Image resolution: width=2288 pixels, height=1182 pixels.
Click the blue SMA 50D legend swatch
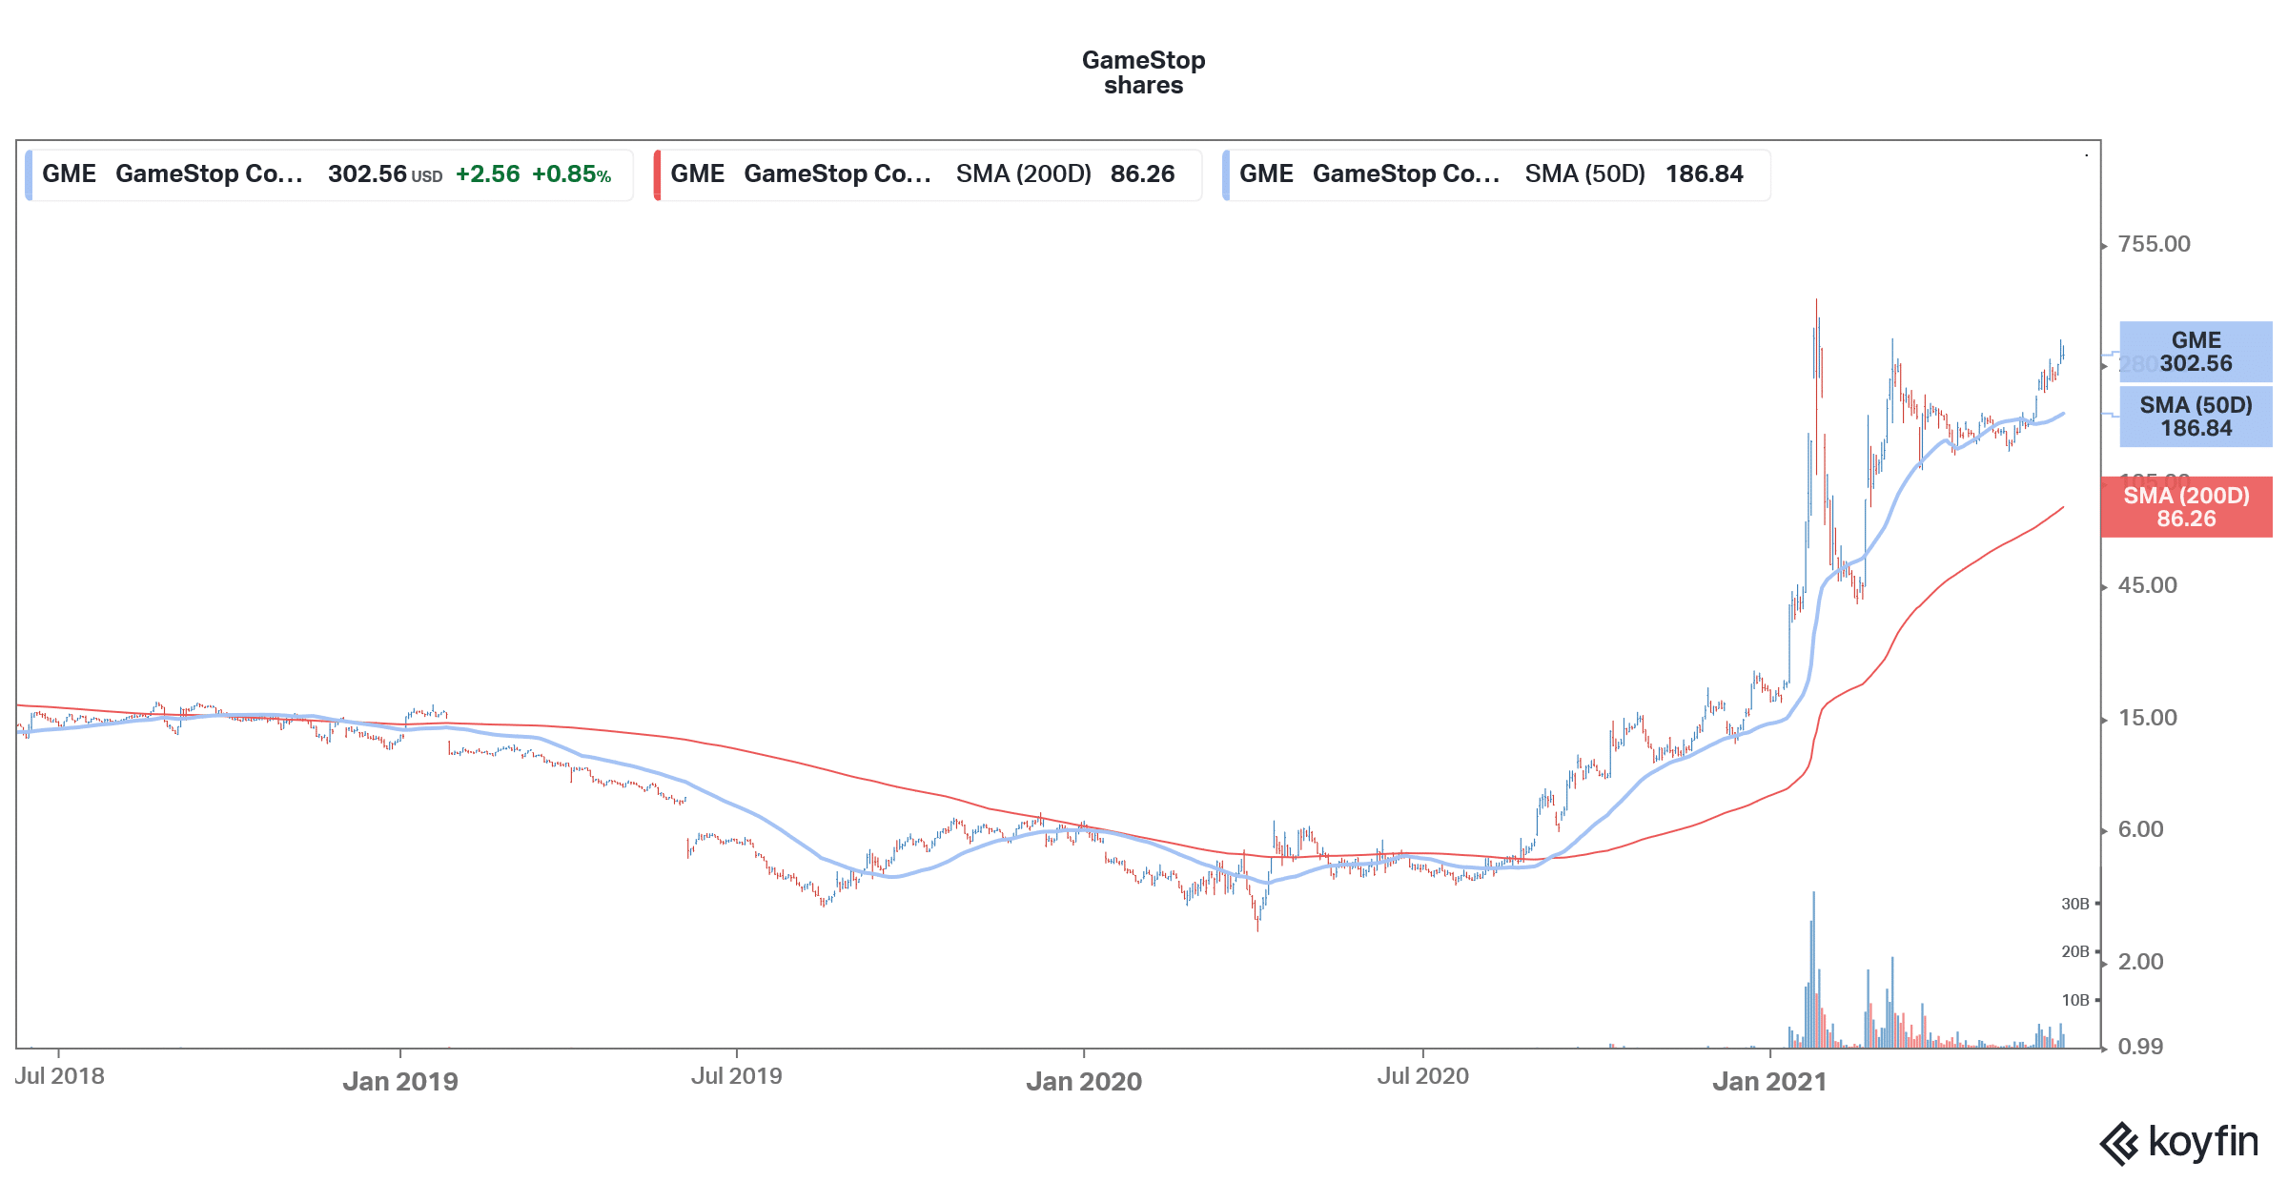[1226, 174]
